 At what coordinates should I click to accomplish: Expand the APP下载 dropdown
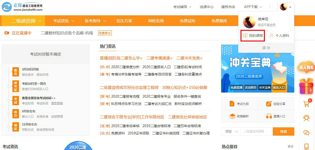(x=253, y=7)
